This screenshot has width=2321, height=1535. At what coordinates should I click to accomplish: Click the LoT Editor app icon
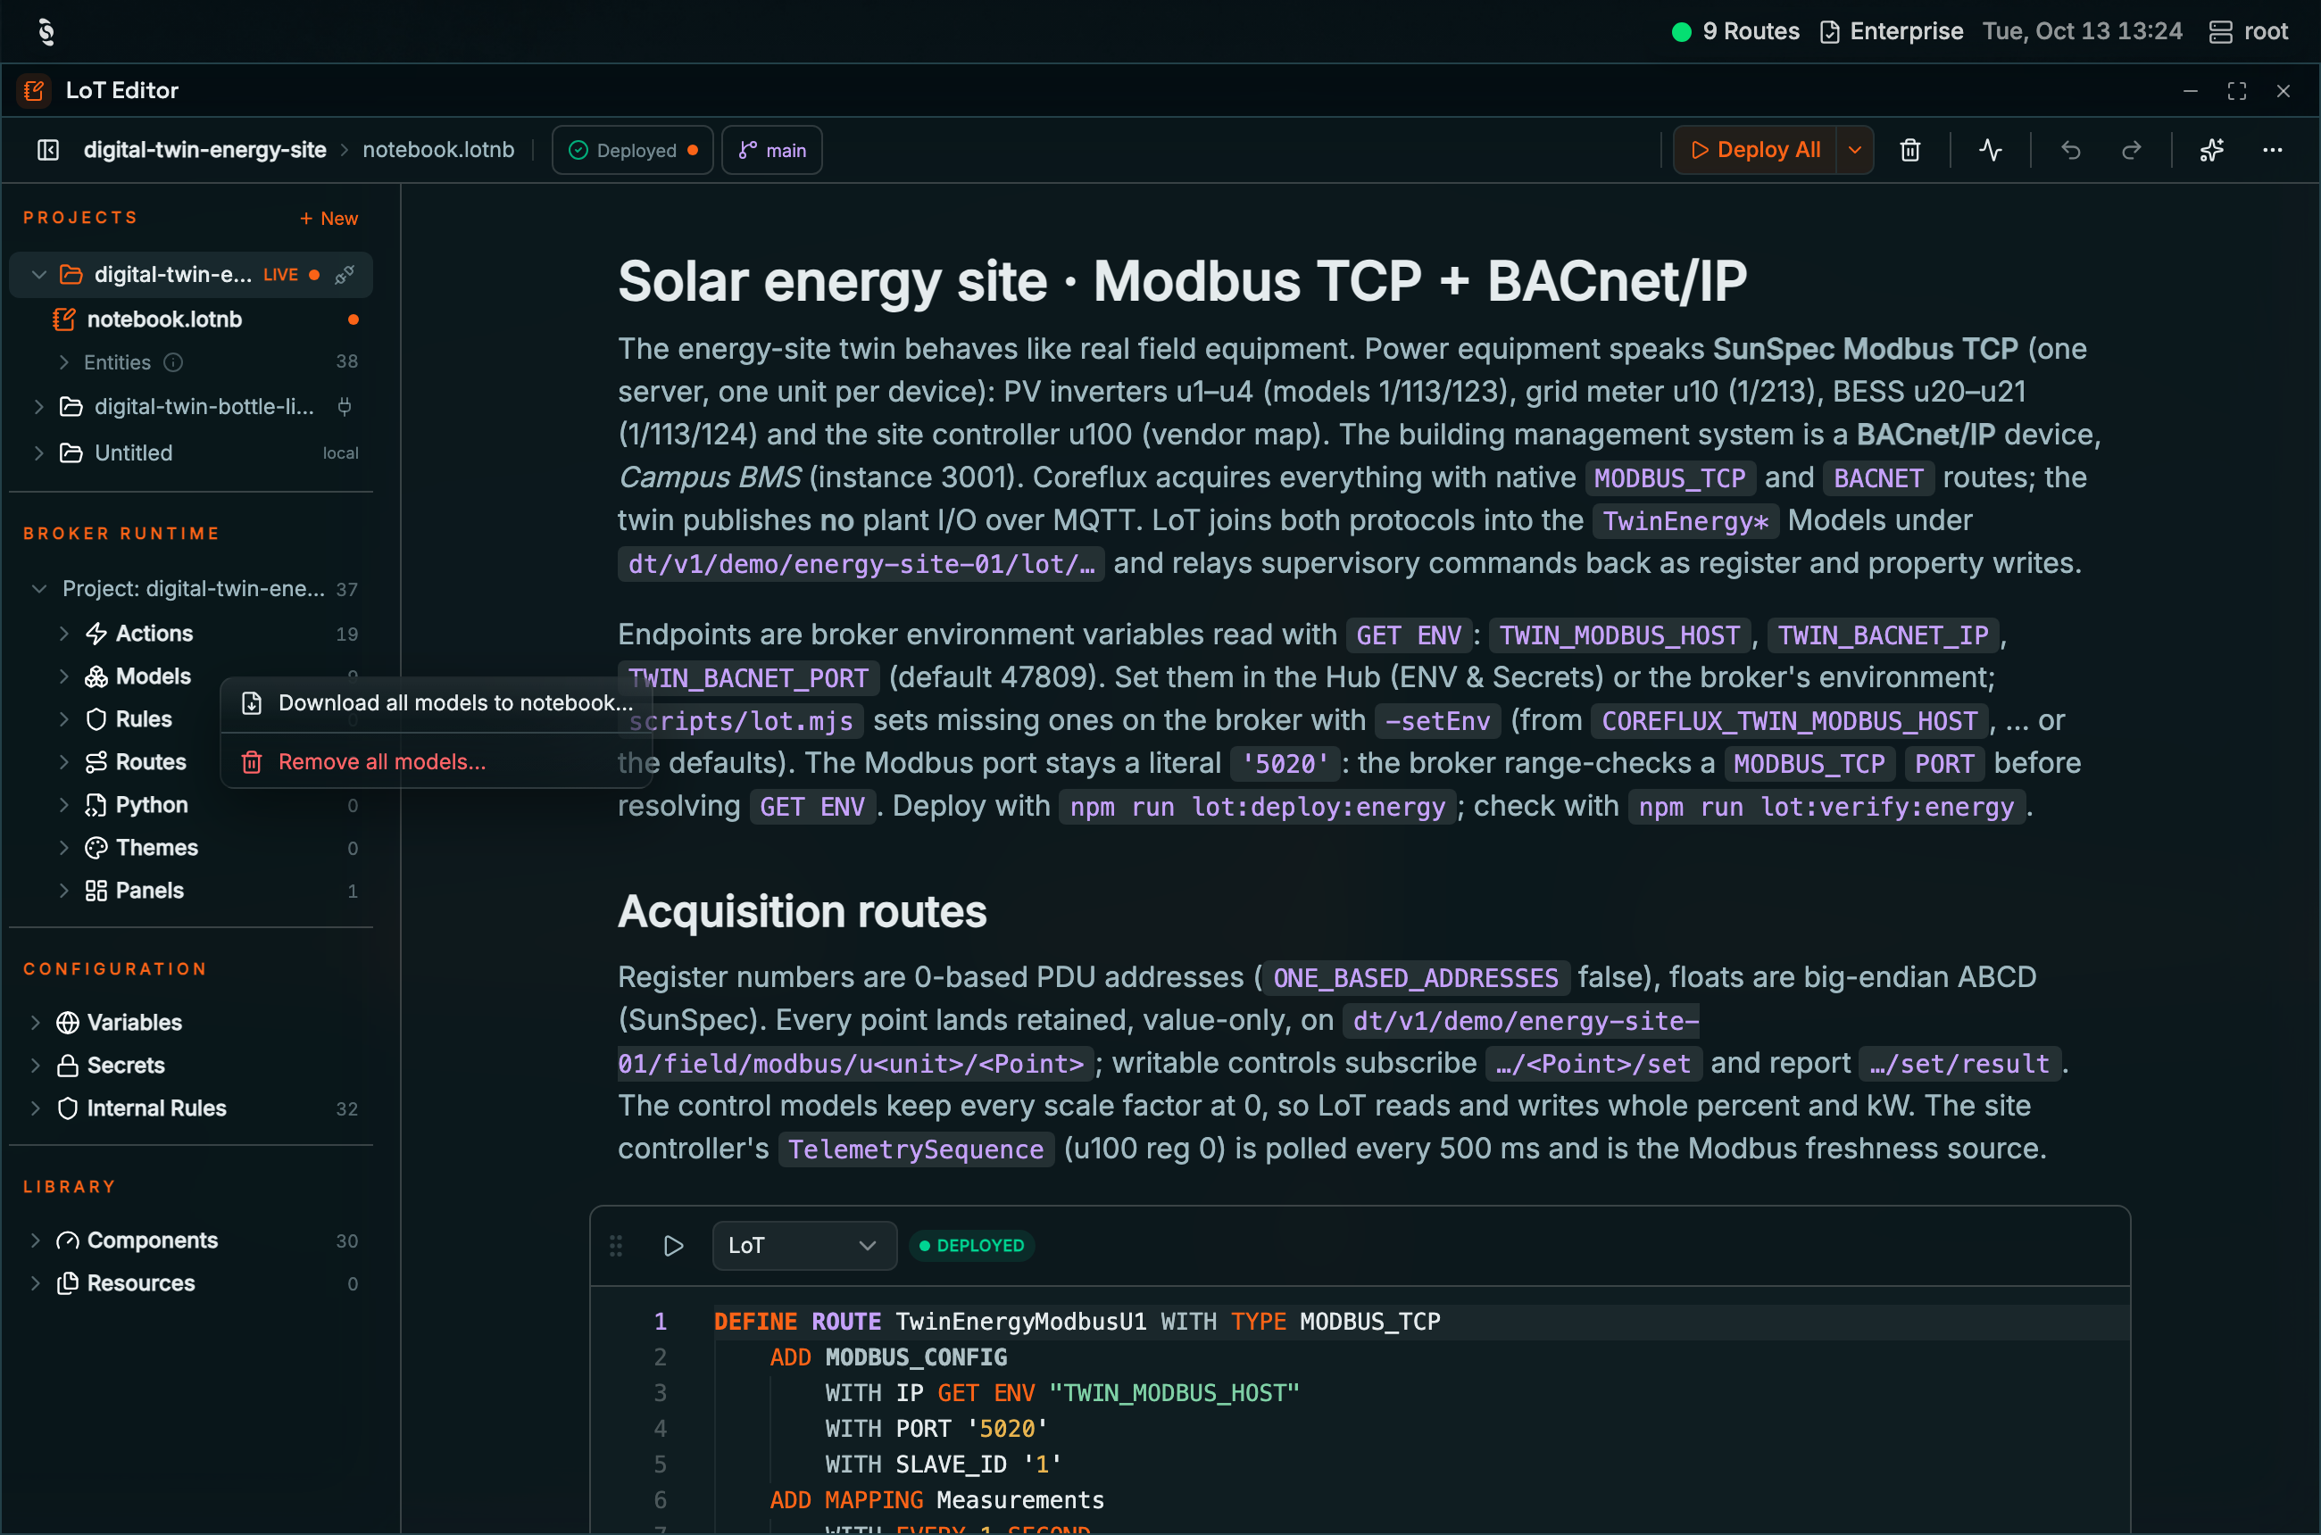34,90
